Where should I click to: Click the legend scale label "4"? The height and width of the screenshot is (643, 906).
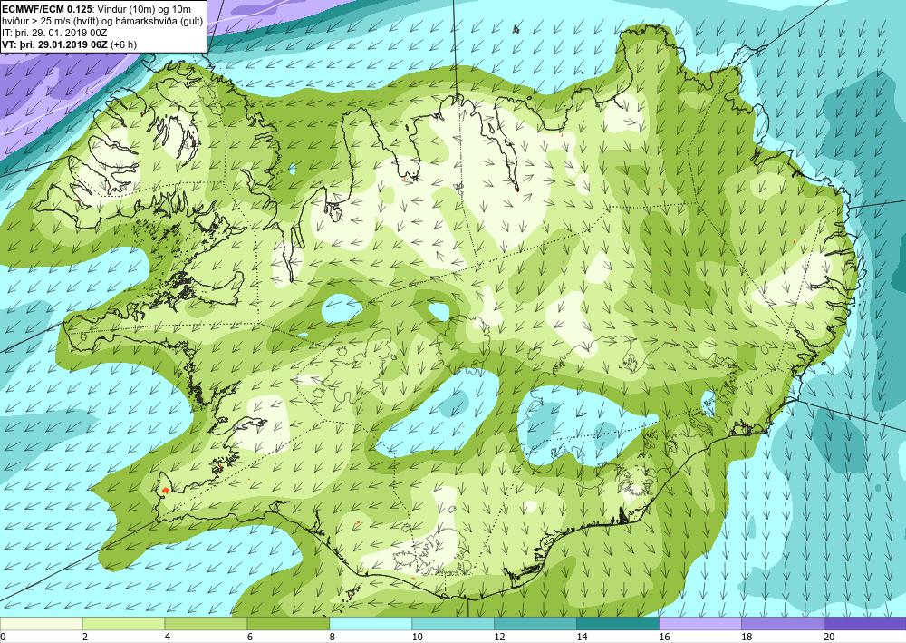(x=168, y=638)
